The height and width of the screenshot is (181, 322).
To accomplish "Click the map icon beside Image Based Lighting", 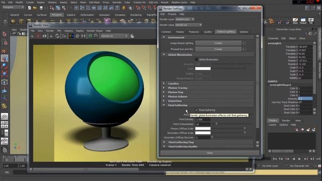I will [245, 43].
